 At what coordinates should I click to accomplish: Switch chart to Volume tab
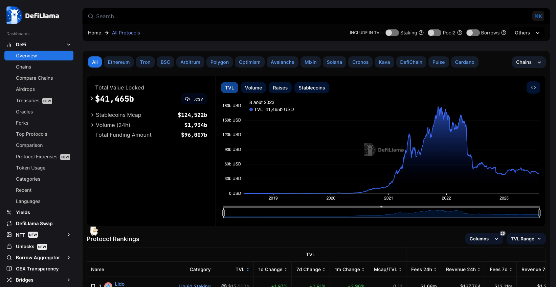(253, 88)
